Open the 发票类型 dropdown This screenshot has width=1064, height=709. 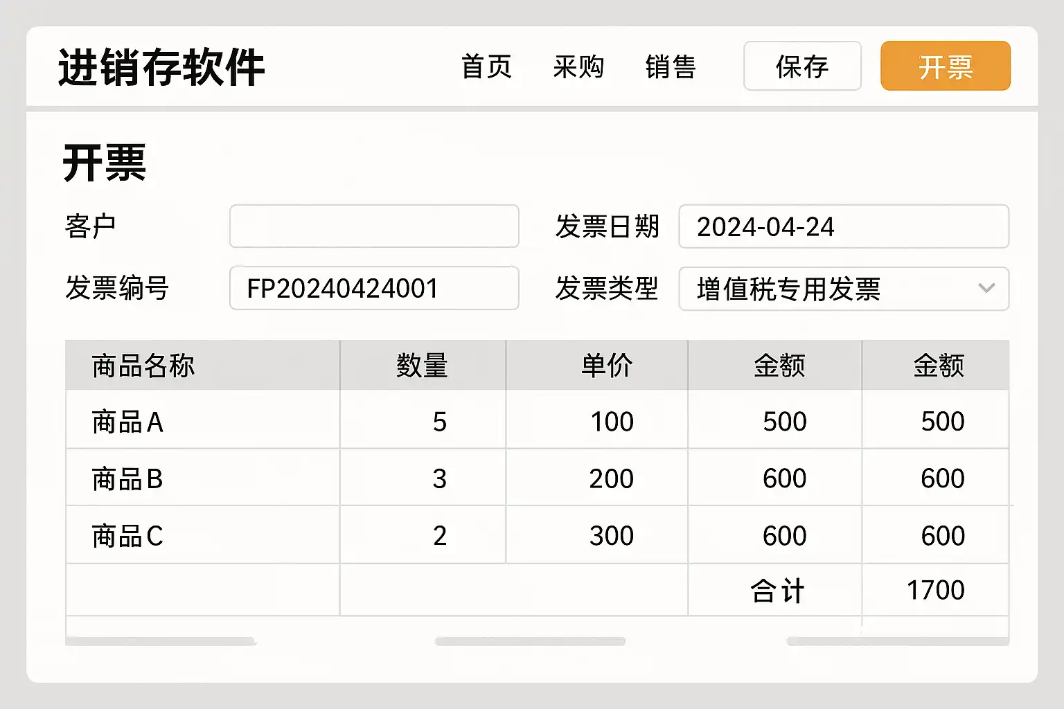point(831,289)
